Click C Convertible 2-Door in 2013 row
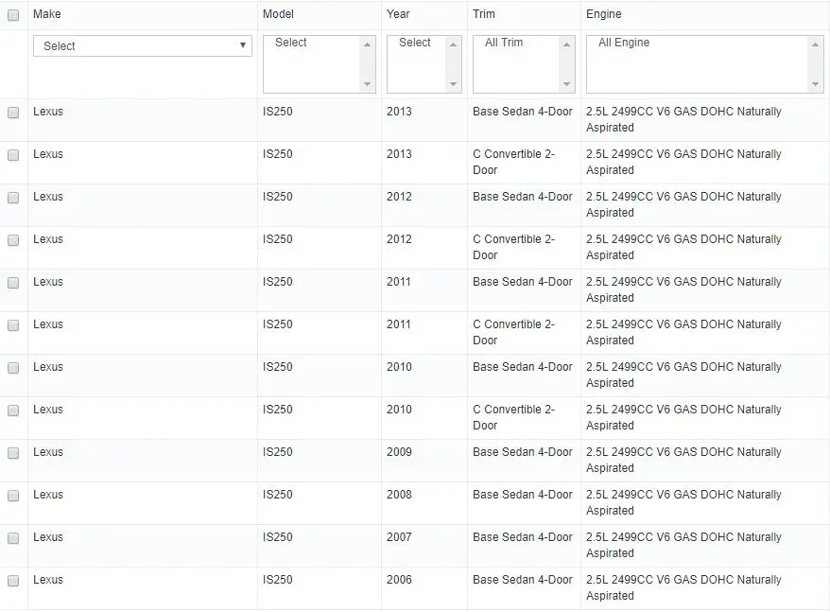830x612 pixels. coord(513,162)
